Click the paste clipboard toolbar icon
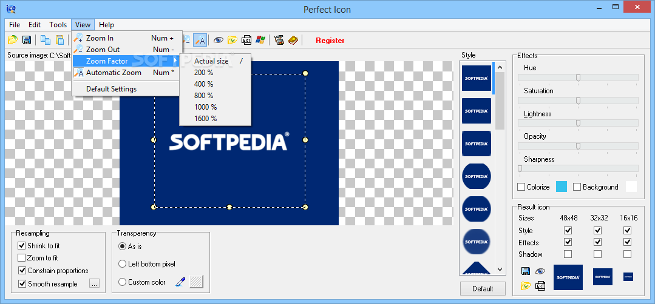This screenshot has height=304, width=655. coord(59,40)
